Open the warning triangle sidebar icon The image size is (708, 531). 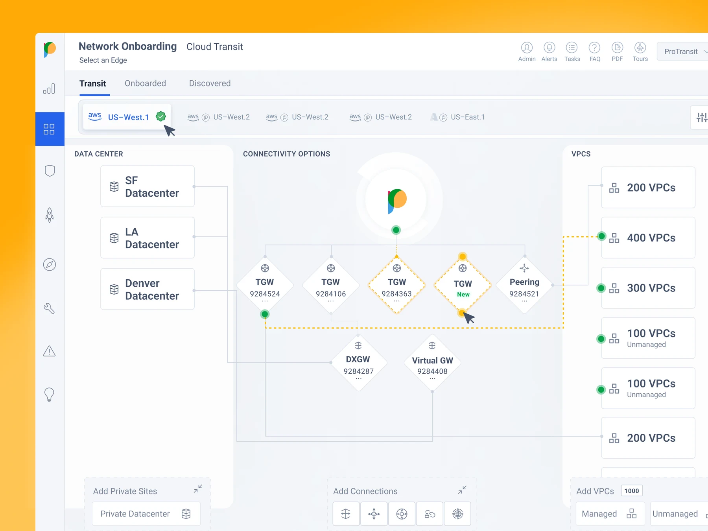coord(49,351)
